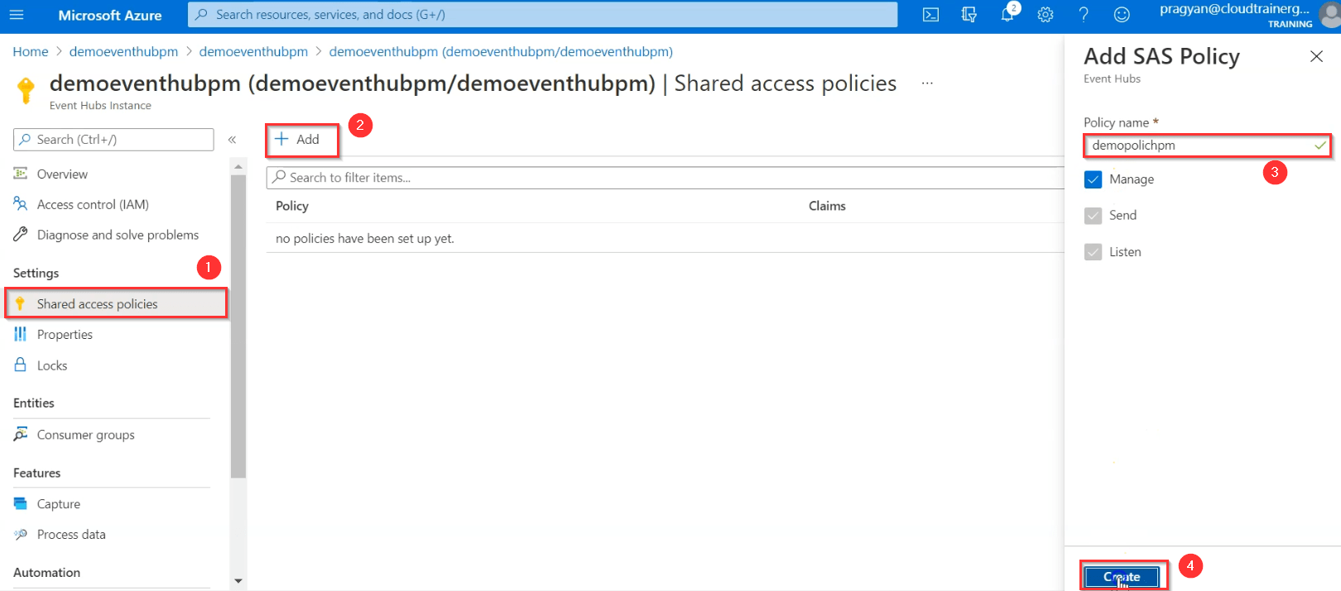Viewport: 1341px width, 591px height.
Task: Select Shared access policies menu item
Action: point(116,303)
